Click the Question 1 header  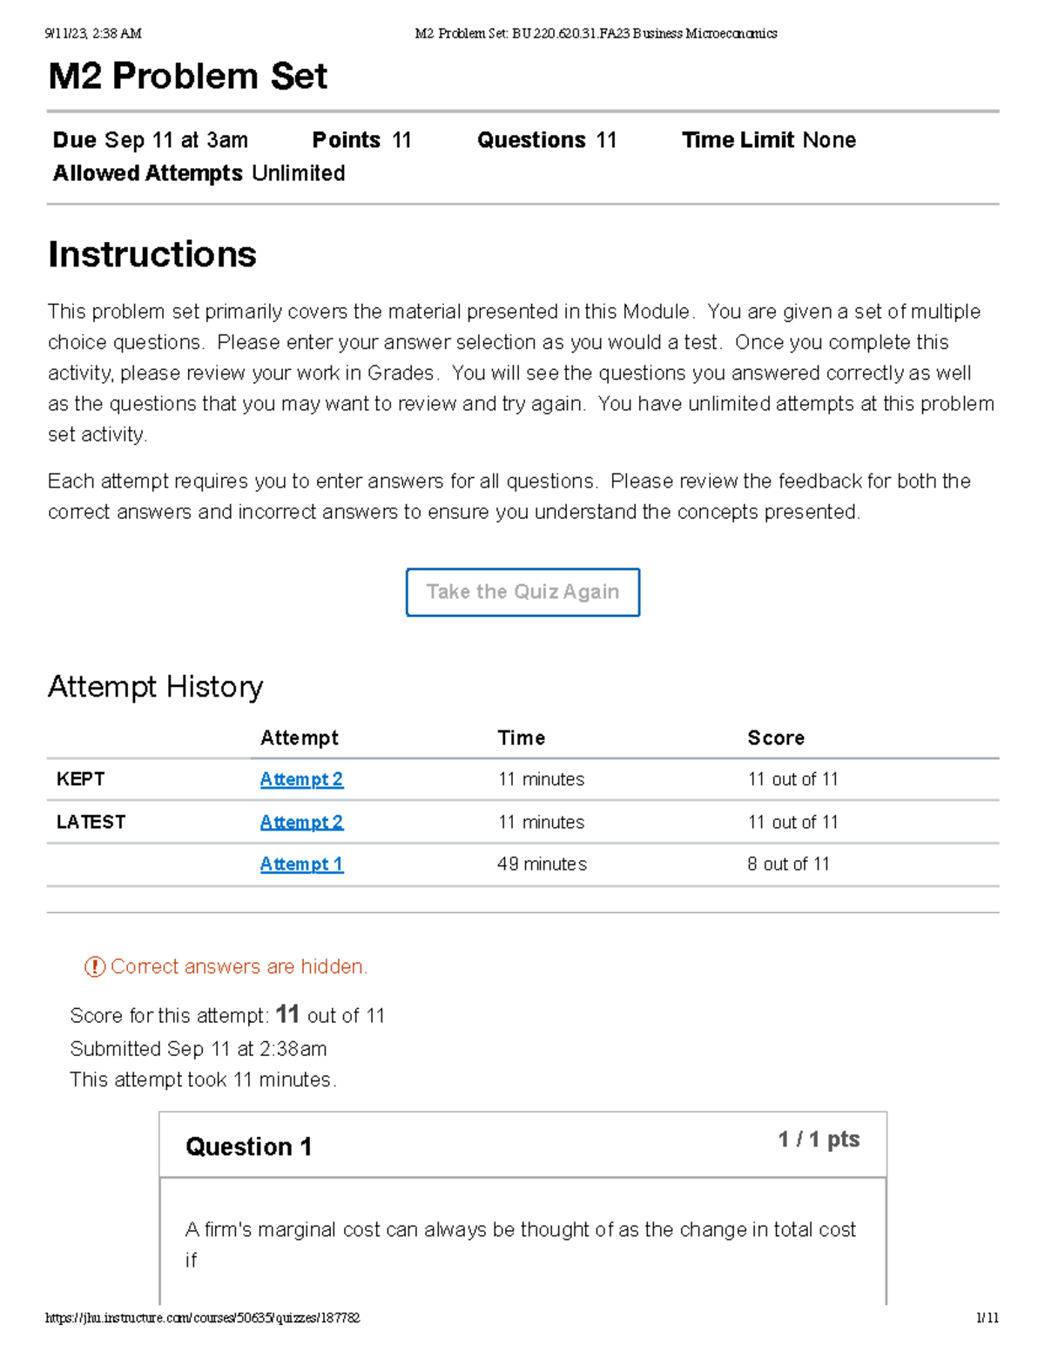coord(248,1147)
